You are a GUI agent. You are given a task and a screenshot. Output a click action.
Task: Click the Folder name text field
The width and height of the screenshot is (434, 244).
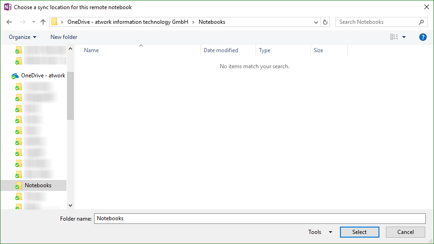pos(259,218)
